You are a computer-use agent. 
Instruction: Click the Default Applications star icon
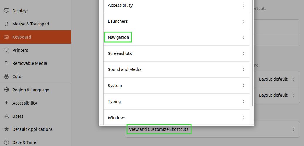tap(6, 129)
